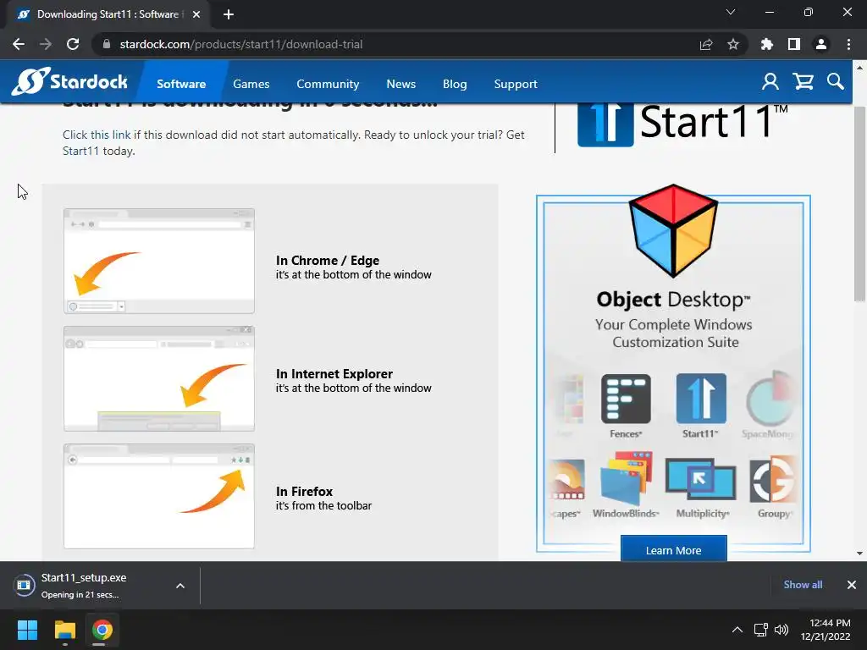Open the volume icon in system tray
Image resolution: width=867 pixels, height=650 pixels.
[781, 630]
